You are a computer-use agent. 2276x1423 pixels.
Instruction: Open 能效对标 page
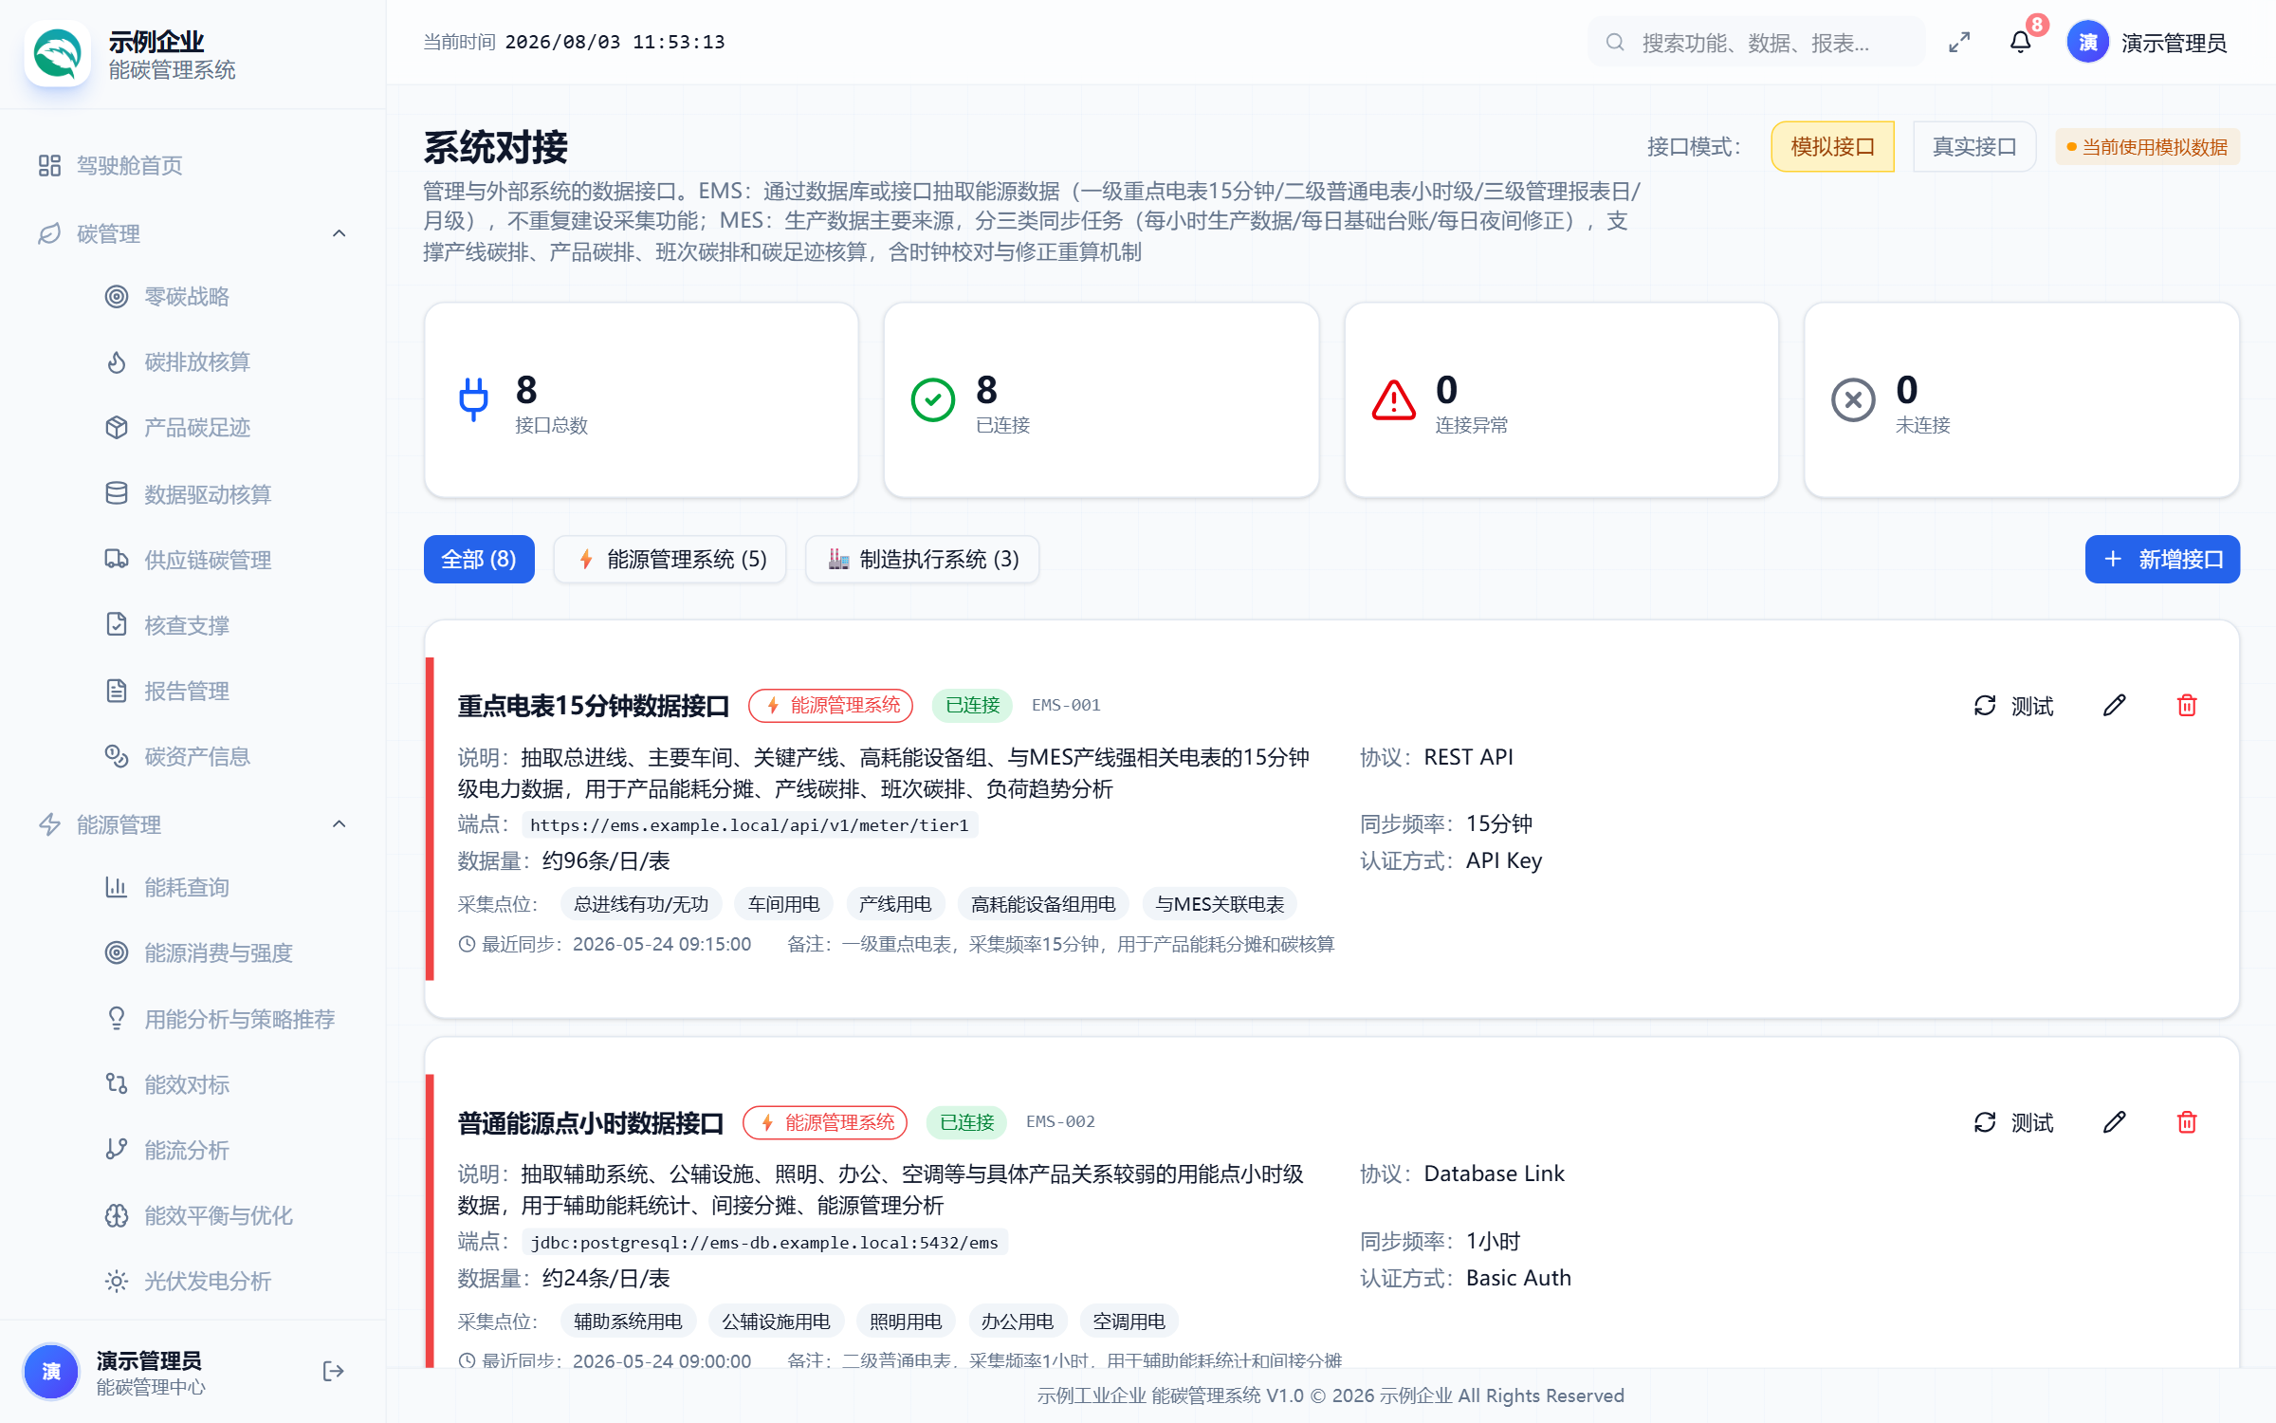click(x=187, y=1084)
